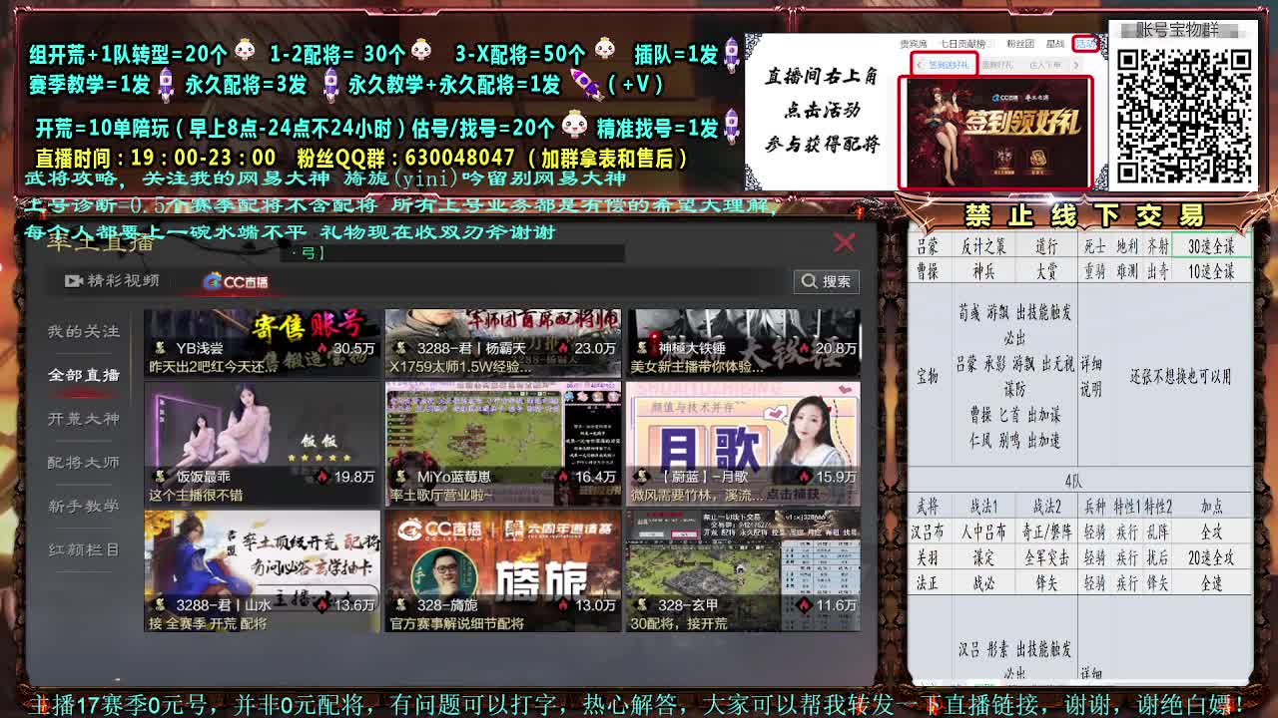
Task: Open 3288-君|山水 stream thumbnail
Action: pyautogui.click(x=263, y=571)
